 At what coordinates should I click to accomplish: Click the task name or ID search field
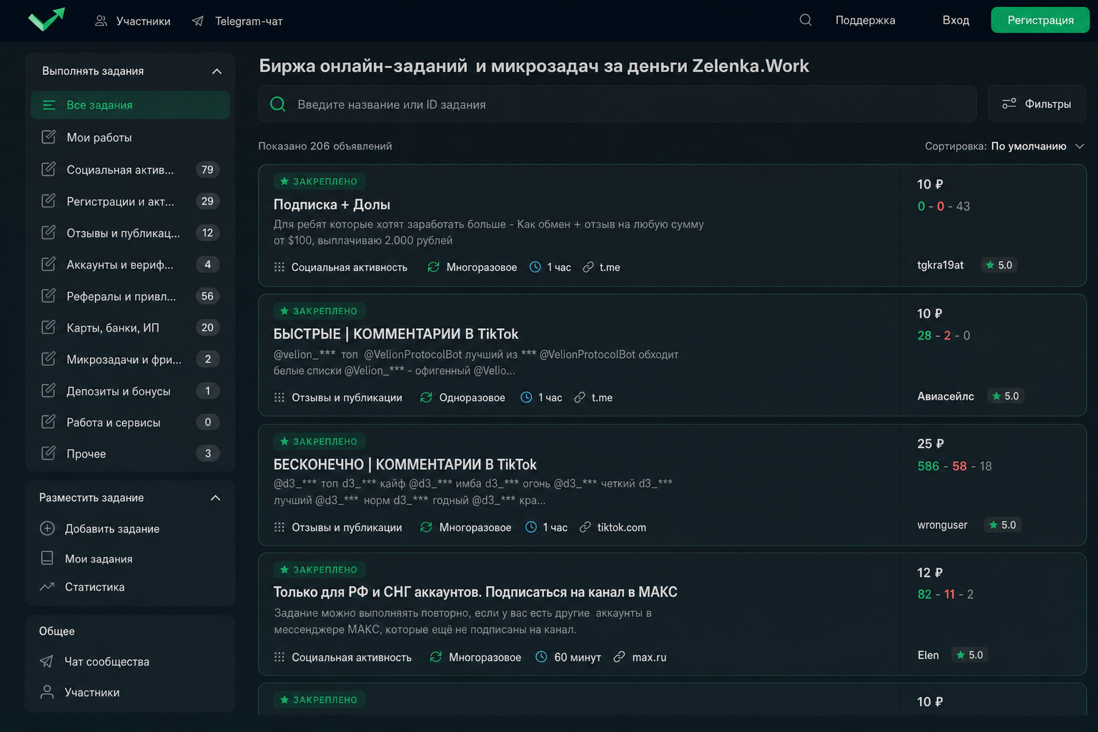617,104
